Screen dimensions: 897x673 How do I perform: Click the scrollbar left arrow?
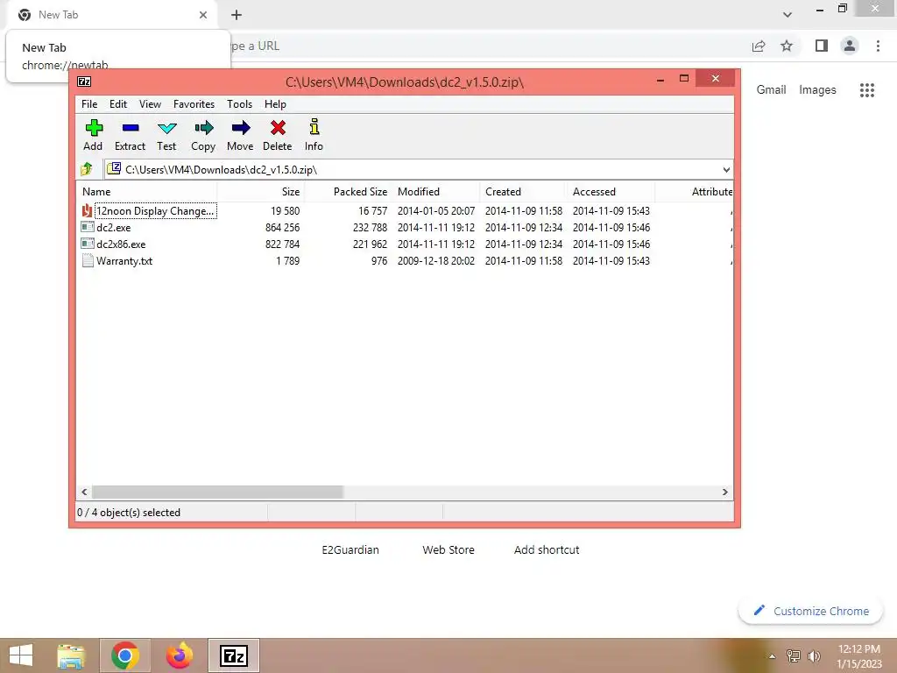coord(85,492)
